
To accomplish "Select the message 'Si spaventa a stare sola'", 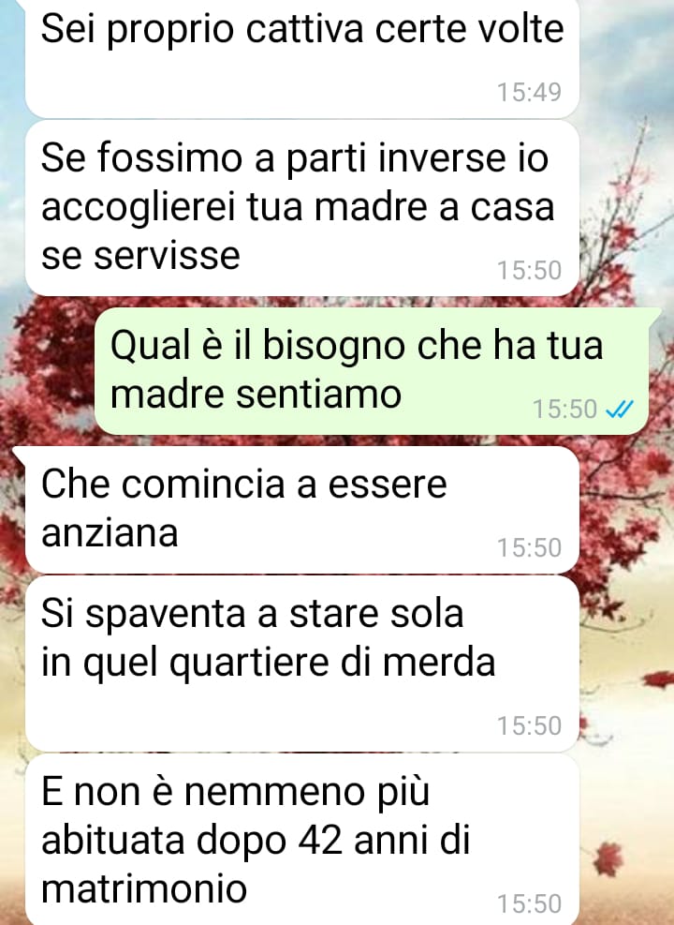I will coord(302,664).
